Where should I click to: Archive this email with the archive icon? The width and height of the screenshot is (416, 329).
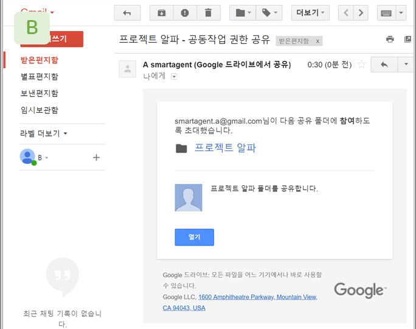[x=162, y=13]
